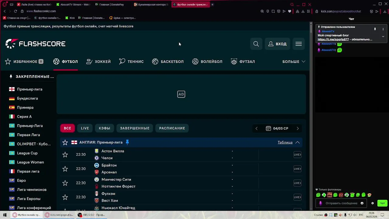Open the Kick bookmark
This screenshot has height=219, width=389.
point(70,18)
